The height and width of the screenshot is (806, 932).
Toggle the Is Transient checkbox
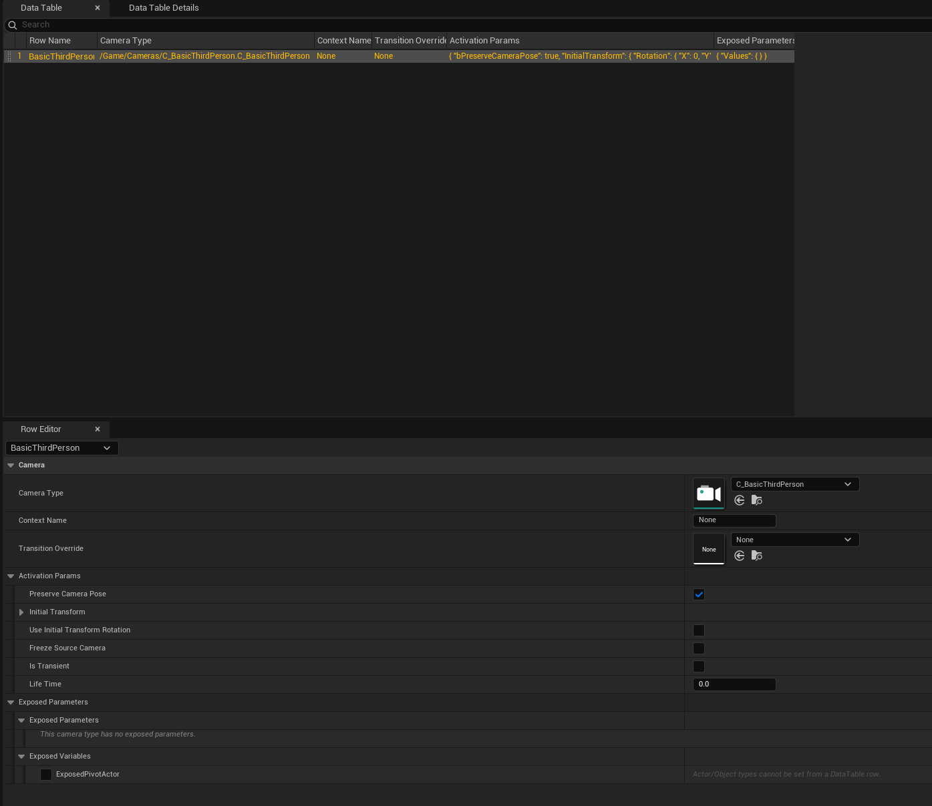pyautogui.click(x=699, y=666)
